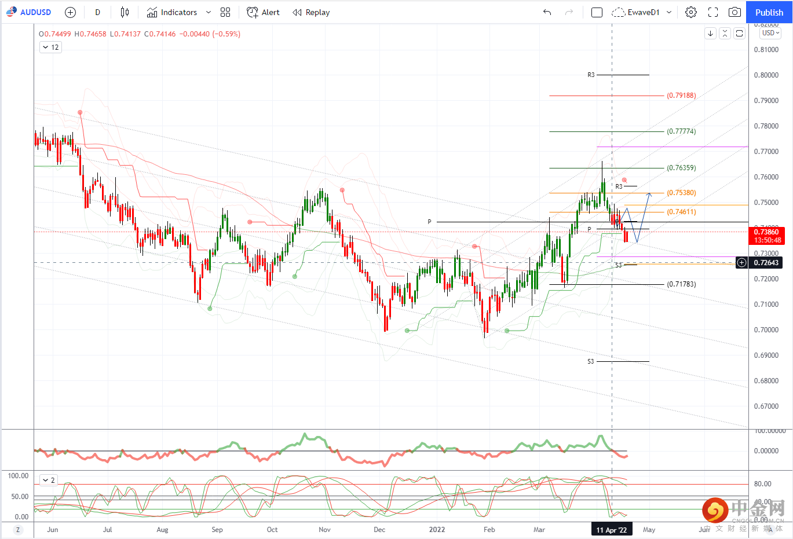Click the Sep label on the time axis
Image resolution: width=793 pixels, height=539 pixels.
pyautogui.click(x=217, y=530)
